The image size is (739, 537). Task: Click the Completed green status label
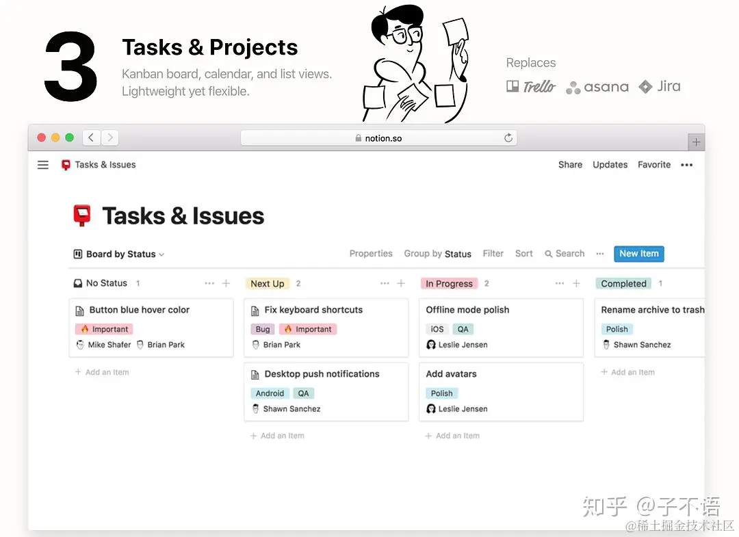(623, 284)
